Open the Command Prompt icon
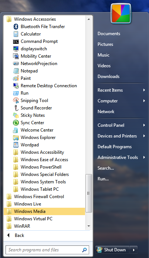This screenshot has width=149, height=258. (16, 41)
